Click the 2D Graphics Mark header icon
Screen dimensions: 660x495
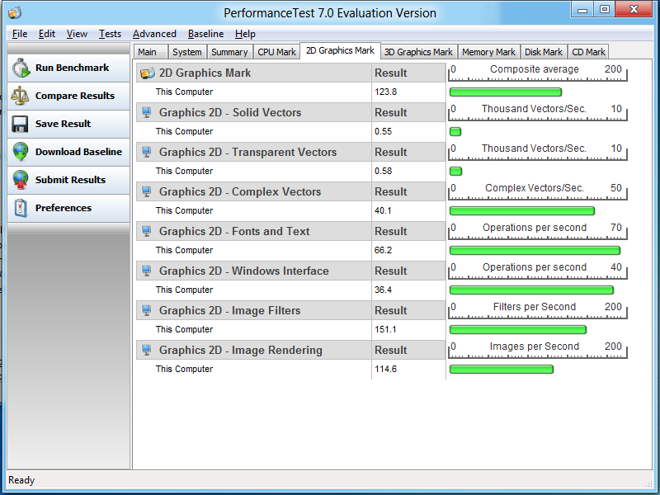click(147, 73)
